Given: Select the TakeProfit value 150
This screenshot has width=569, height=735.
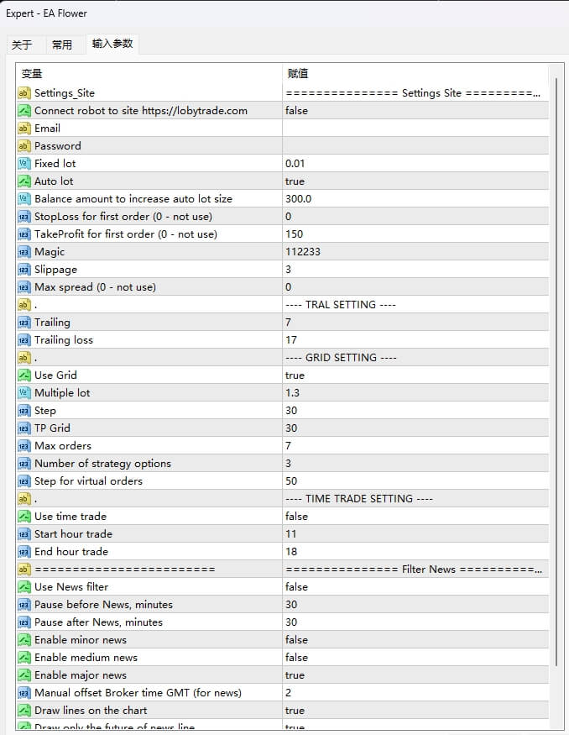Looking at the screenshot, I should (x=294, y=234).
